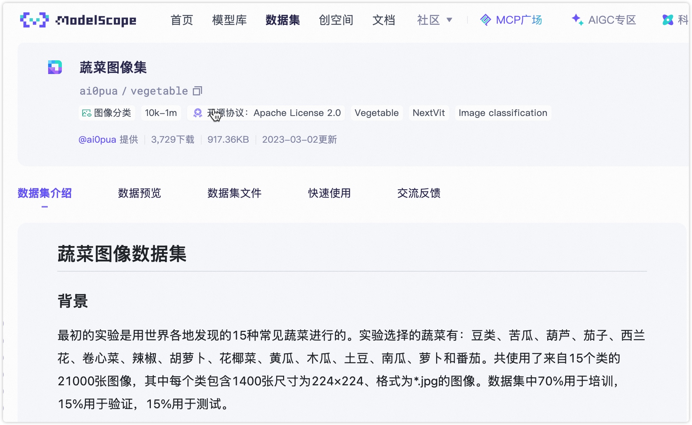
Task: Click the dataset avatar icon
Action: tap(55, 67)
